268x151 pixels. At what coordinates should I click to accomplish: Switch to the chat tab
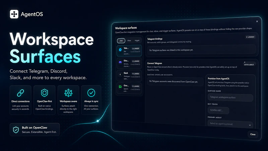pos(121,41)
